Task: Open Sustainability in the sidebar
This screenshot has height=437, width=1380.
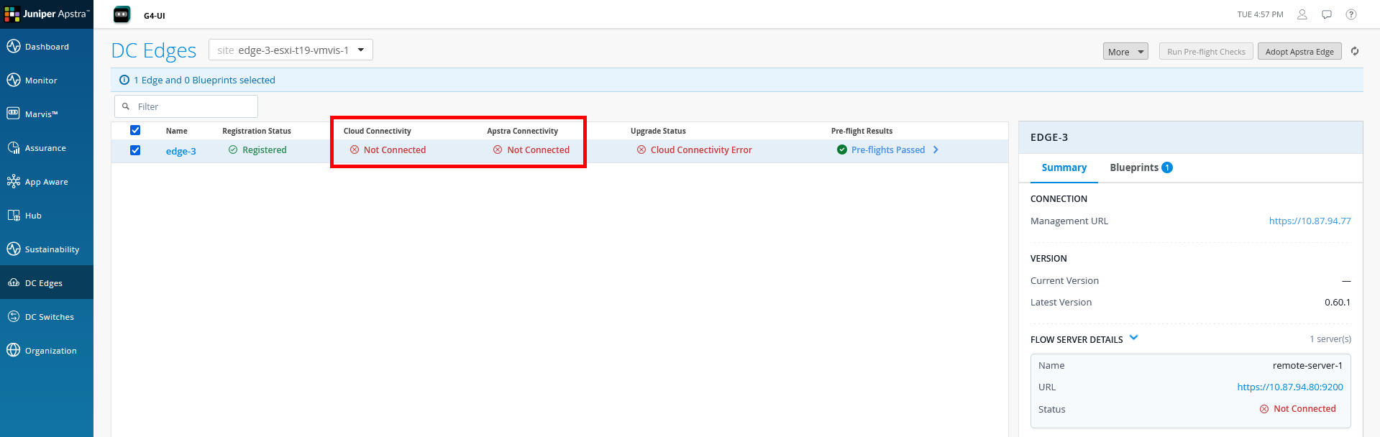Action: click(x=47, y=249)
